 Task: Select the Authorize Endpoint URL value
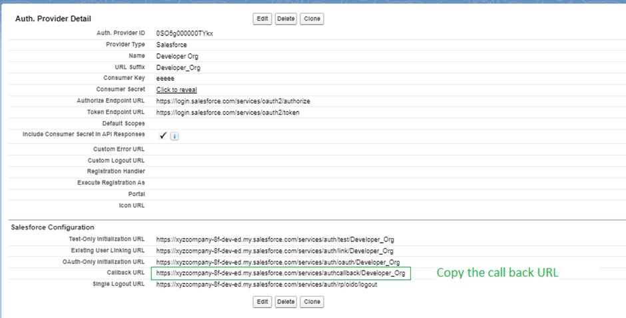pos(233,101)
